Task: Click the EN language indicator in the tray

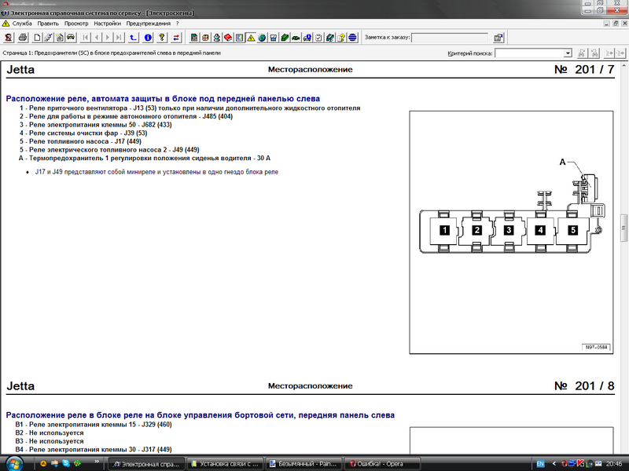Action: click(x=540, y=464)
